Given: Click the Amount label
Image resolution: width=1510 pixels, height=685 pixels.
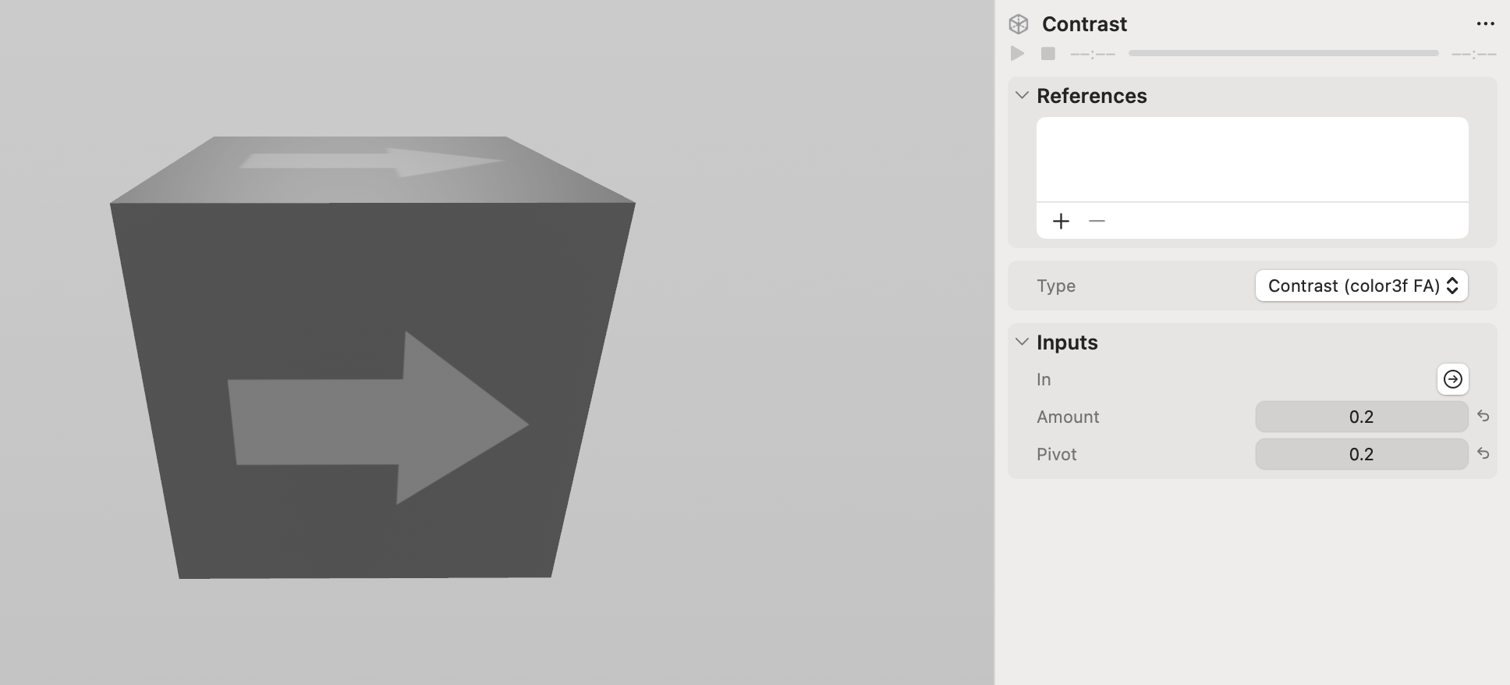Looking at the screenshot, I should (1068, 417).
